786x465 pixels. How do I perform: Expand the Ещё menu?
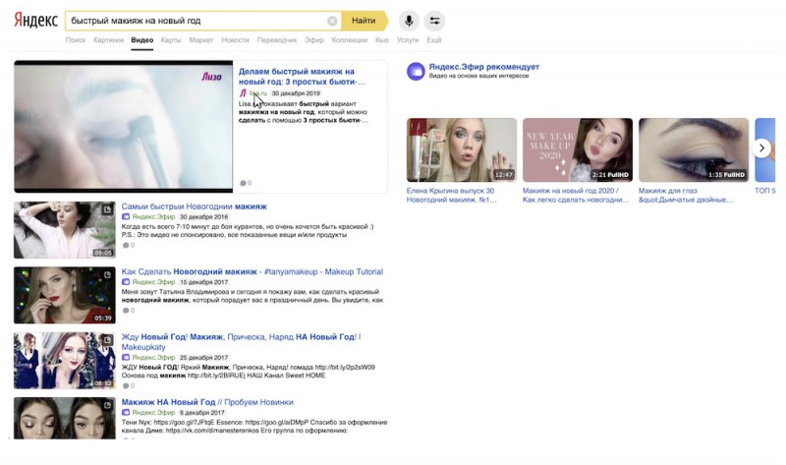click(x=434, y=40)
